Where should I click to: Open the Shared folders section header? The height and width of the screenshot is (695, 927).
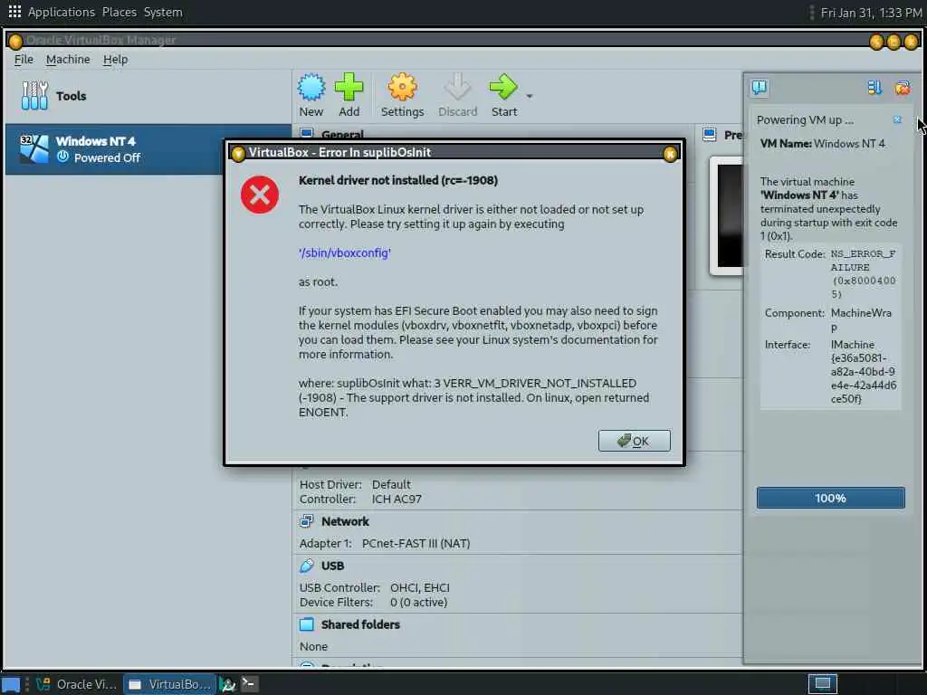(360, 624)
